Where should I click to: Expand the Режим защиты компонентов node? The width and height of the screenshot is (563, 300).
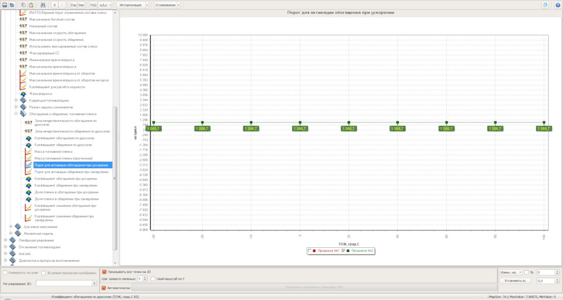point(16,107)
